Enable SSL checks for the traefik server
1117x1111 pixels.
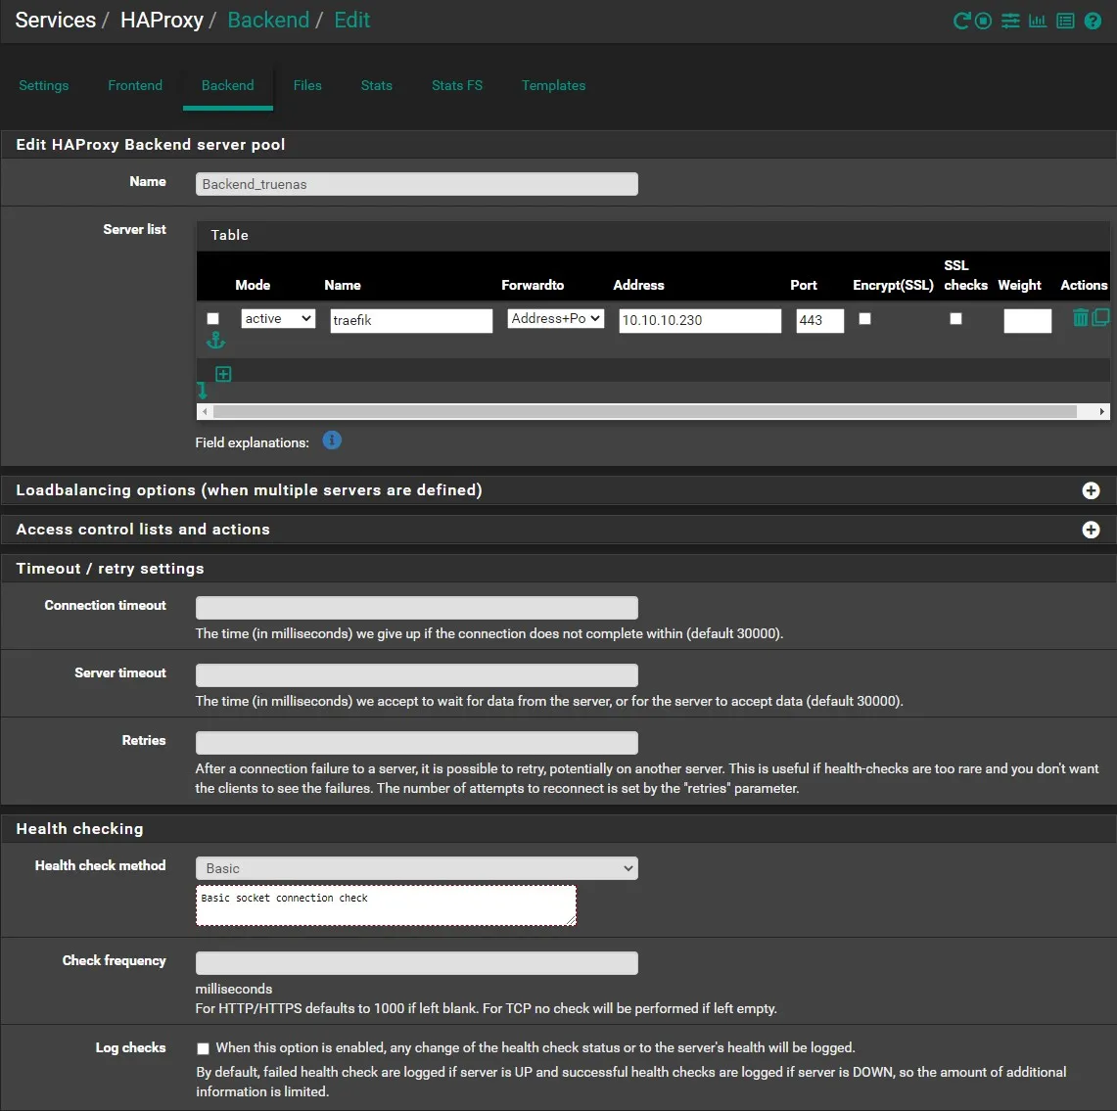955,319
